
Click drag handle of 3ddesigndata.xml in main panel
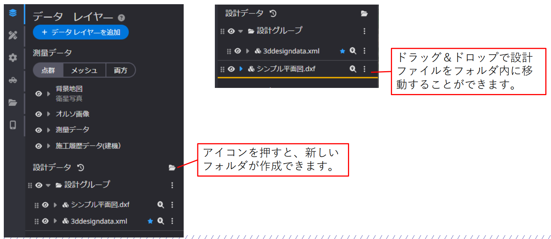tap(37, 221)
